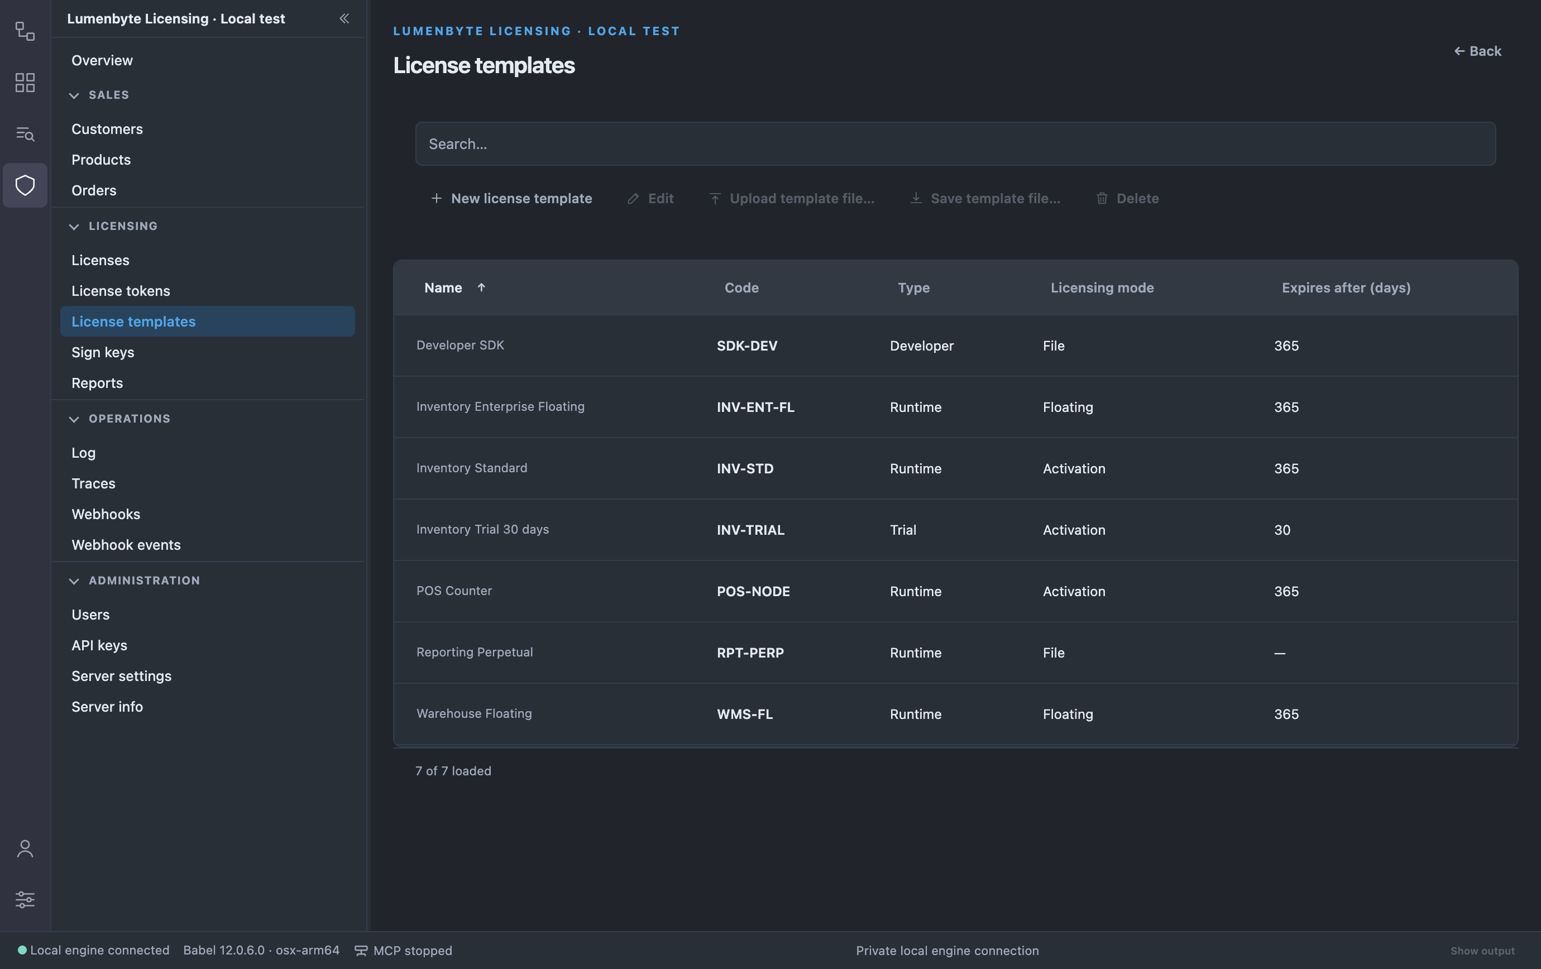Click the New license template label
The height and width of the screenshot is (969, 1541).
(521, 198)
